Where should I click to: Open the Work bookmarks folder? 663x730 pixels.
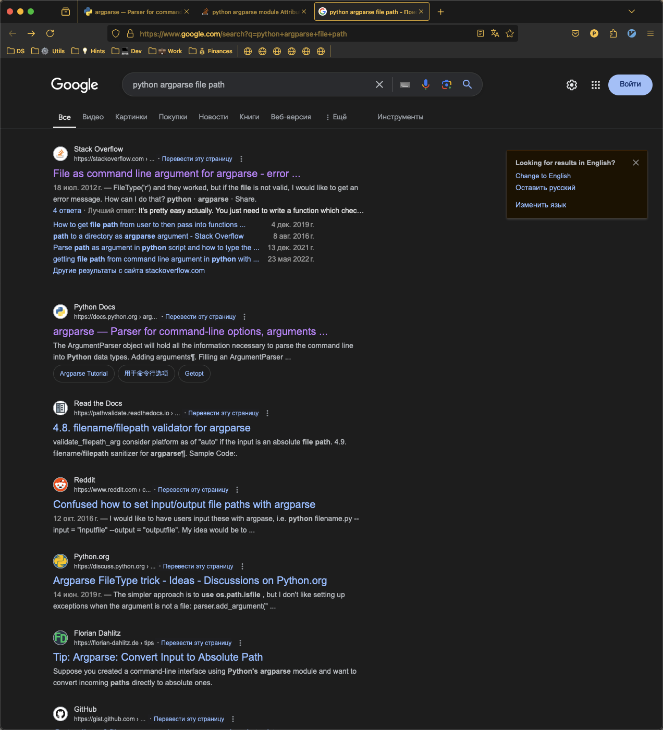pyautogui.click(x=165, y=51)
